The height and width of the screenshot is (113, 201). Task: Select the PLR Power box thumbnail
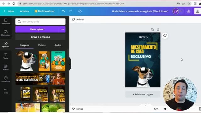point(25,94)
